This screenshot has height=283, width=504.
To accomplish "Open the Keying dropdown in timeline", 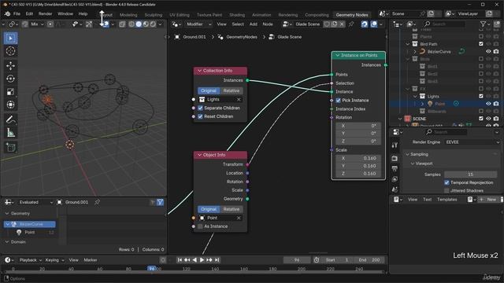I will (54, 260).
